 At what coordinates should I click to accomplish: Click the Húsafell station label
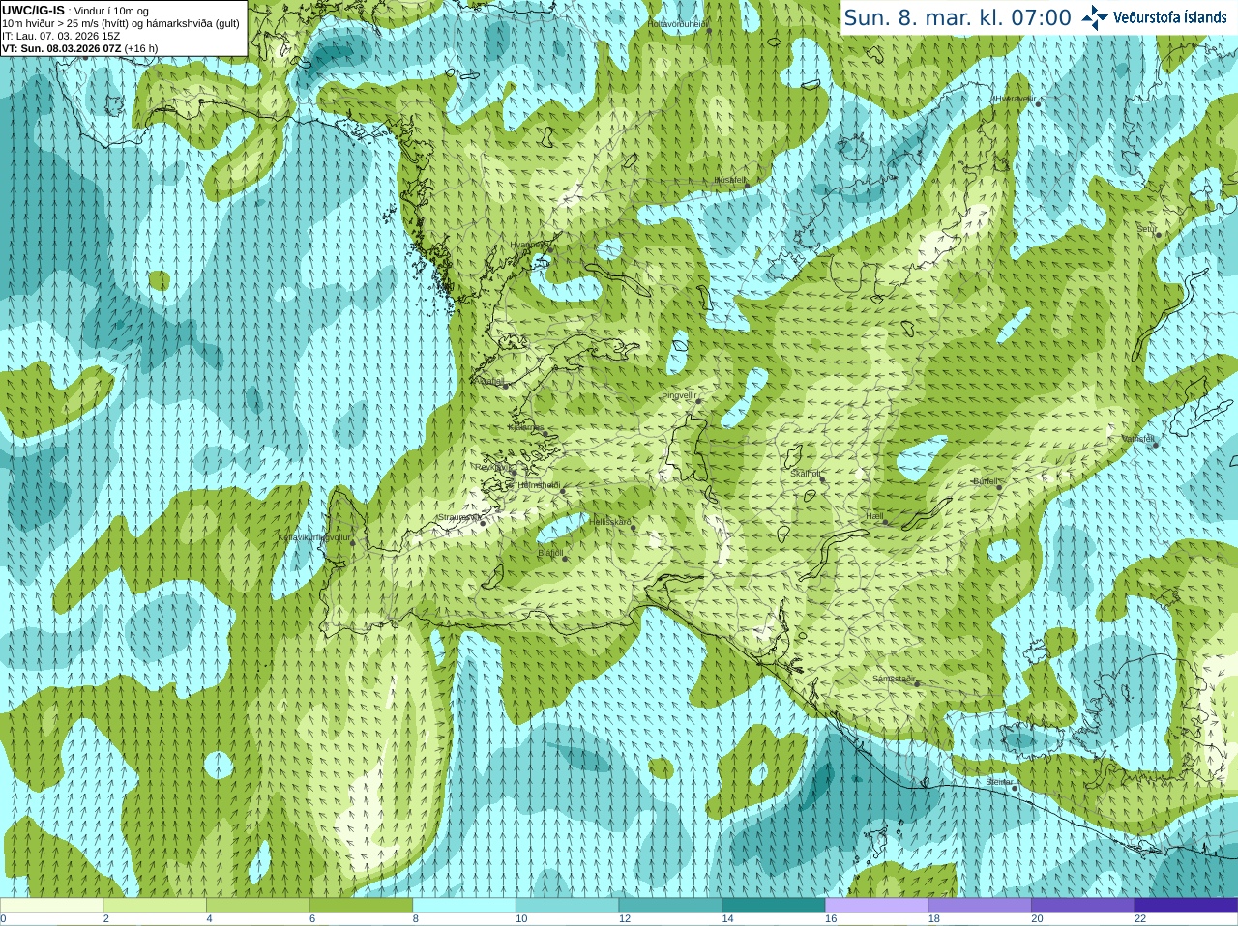click(x=730, y=180)
